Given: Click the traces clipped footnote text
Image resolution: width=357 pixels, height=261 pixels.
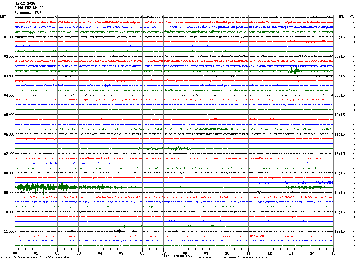Looking at the screenshot, I should pyautogui.click(x=231, y=257).
